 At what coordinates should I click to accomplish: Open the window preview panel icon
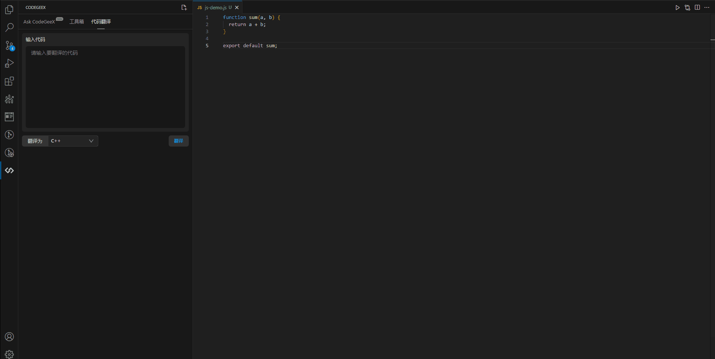coord(9,117)
